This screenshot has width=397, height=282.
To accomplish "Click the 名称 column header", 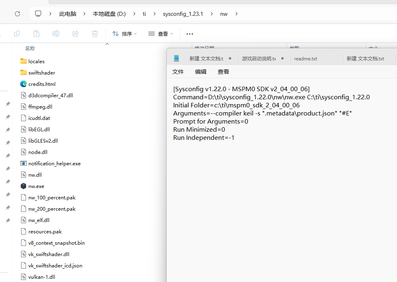I will pyautogui.click(x=30, y=48).
